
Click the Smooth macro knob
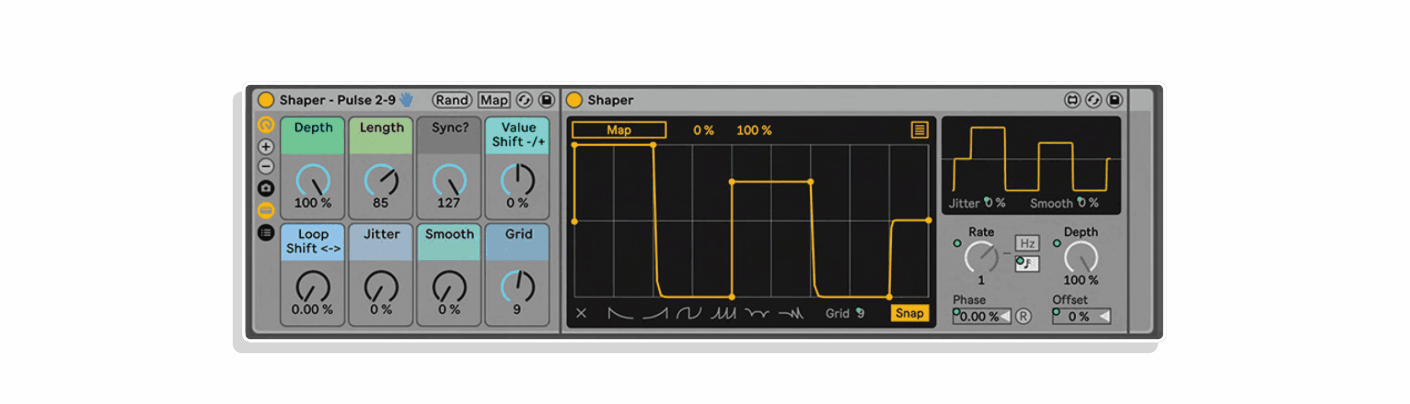[449, 286]
